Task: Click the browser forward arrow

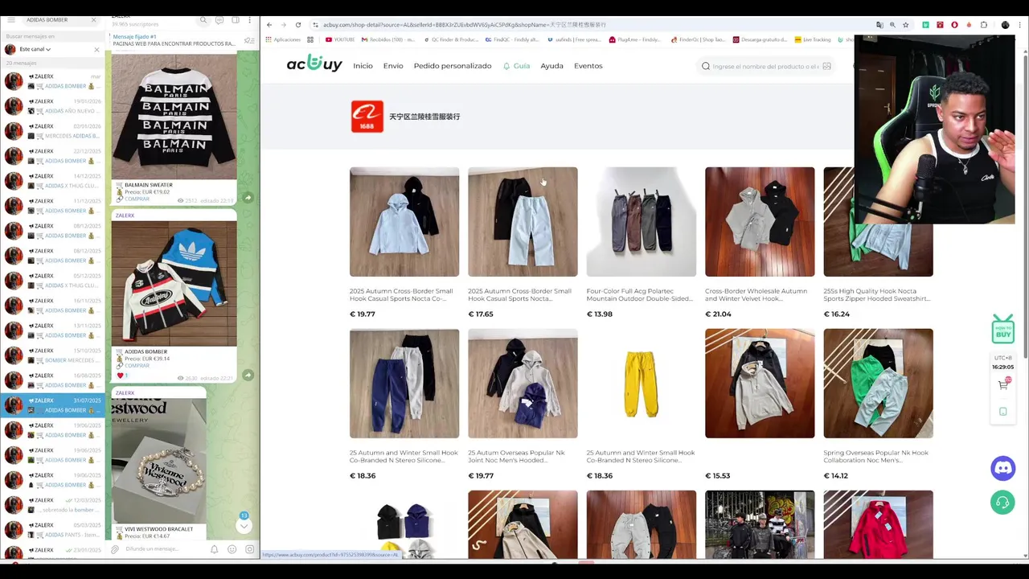Action: coord(283,25)
